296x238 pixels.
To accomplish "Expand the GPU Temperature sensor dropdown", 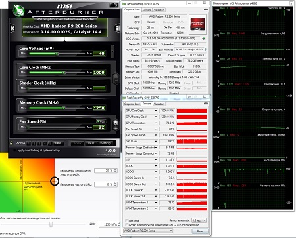I will click(156, 123).
